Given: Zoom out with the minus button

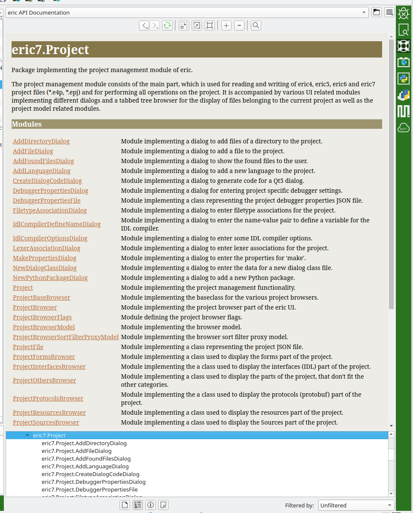Looking at the screenshot, I should pyautogui.click(x=239, y=26).
